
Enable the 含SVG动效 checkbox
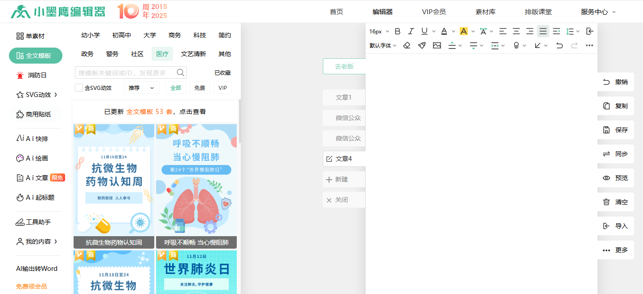click(x=79, y=88)
